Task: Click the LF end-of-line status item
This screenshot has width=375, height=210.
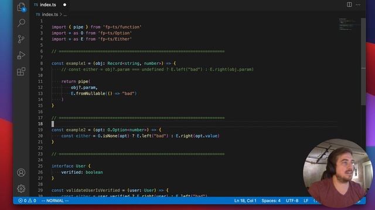Action: pos(306,201)
